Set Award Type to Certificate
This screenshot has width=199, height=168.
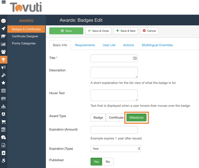116,118
